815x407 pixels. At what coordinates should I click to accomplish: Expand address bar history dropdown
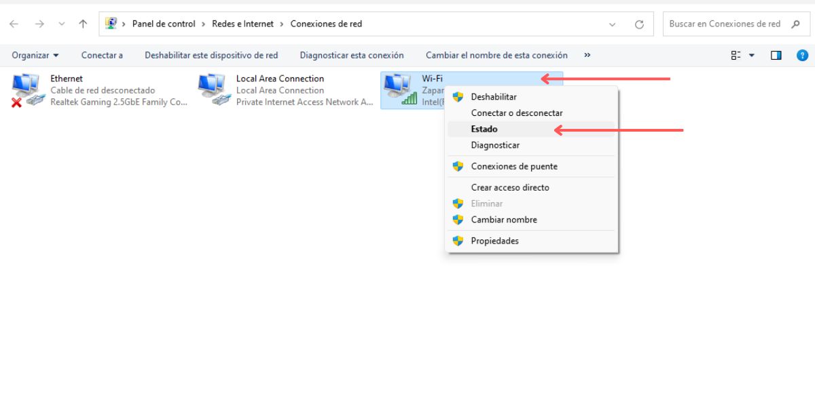613,24
